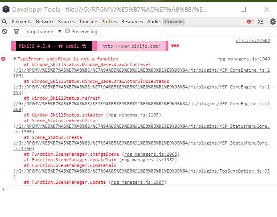Toggle the drawer with the console prompt icon

[x=261, y=22]
